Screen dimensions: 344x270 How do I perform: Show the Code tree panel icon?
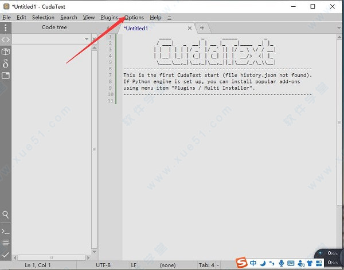(x=6, y=40)
